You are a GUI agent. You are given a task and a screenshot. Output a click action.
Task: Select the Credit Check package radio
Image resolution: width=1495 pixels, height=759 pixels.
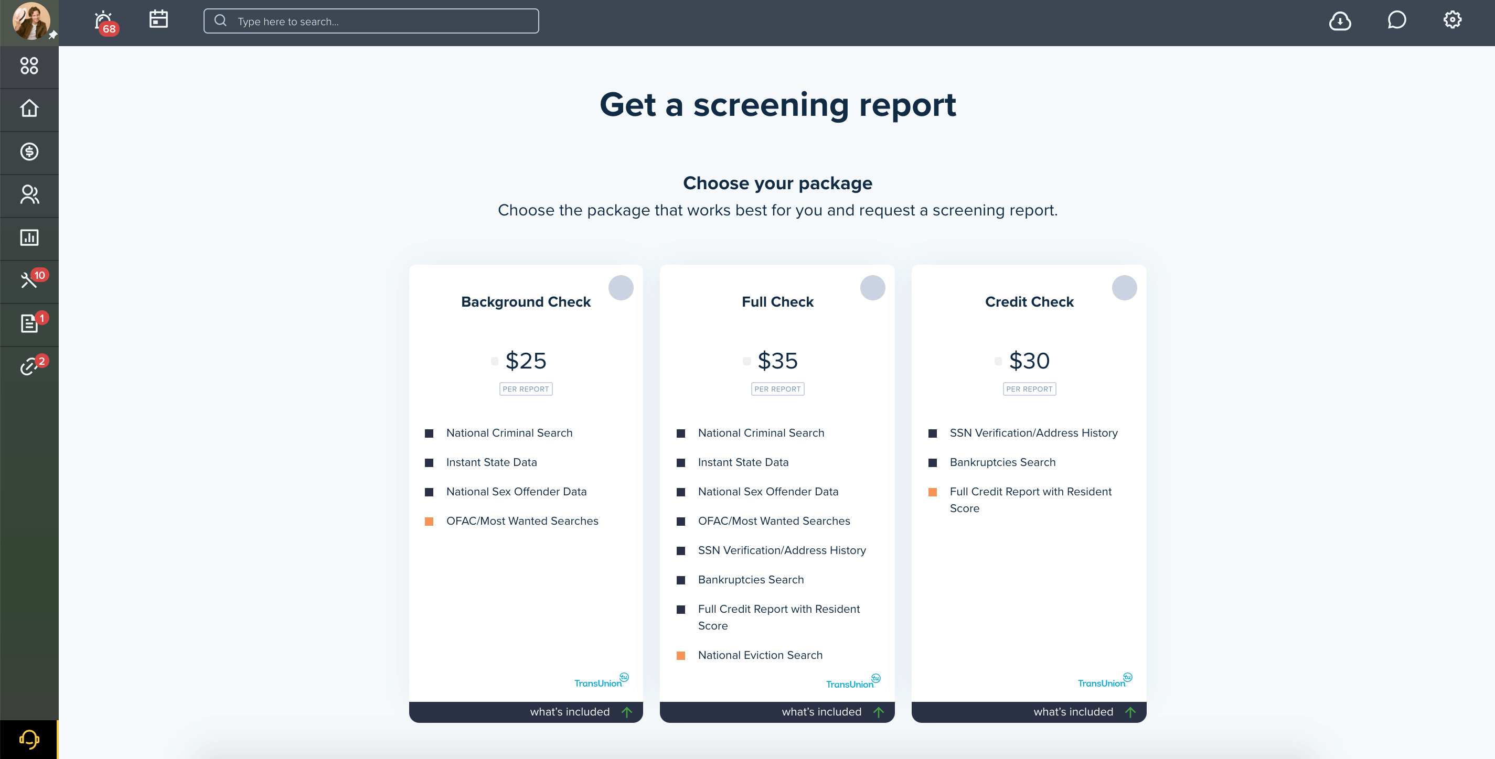coord(1124,288)
